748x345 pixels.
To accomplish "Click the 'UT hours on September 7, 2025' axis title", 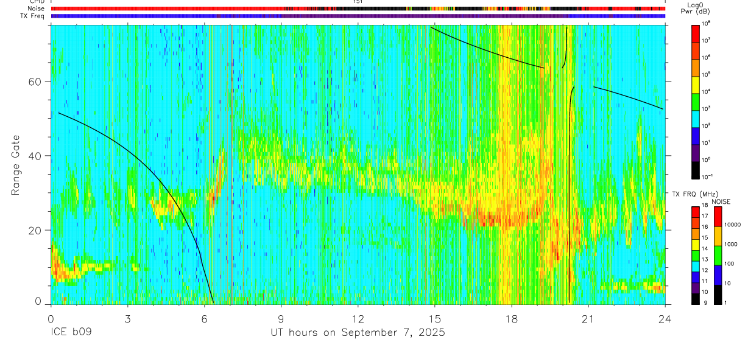I will point(358,333).
